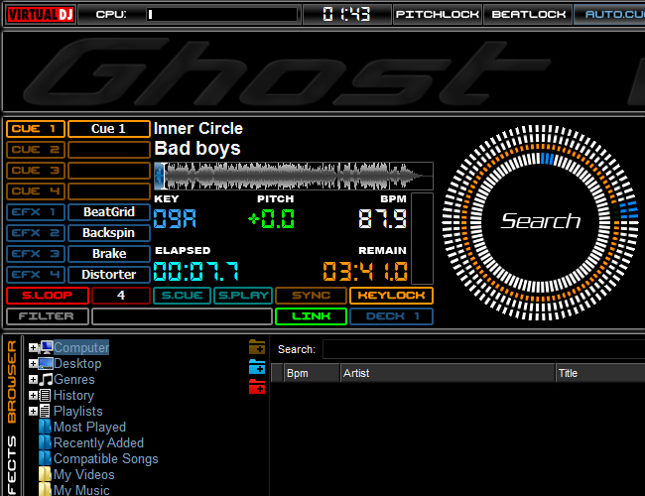Expand the Playlists tree node

click(33, 411)
